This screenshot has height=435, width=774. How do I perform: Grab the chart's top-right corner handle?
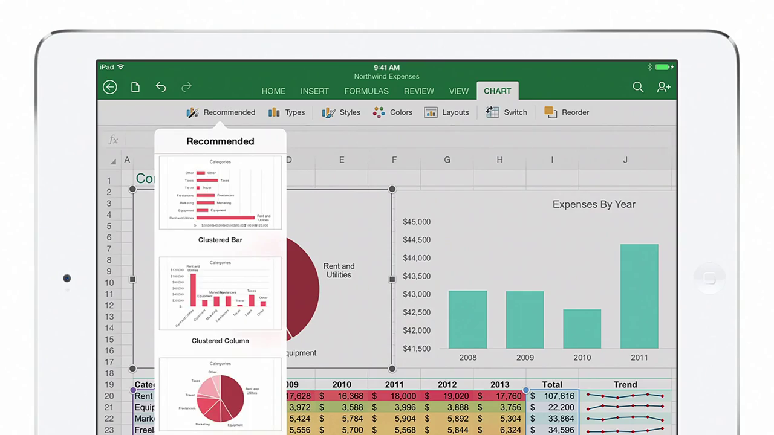point(392,189)
